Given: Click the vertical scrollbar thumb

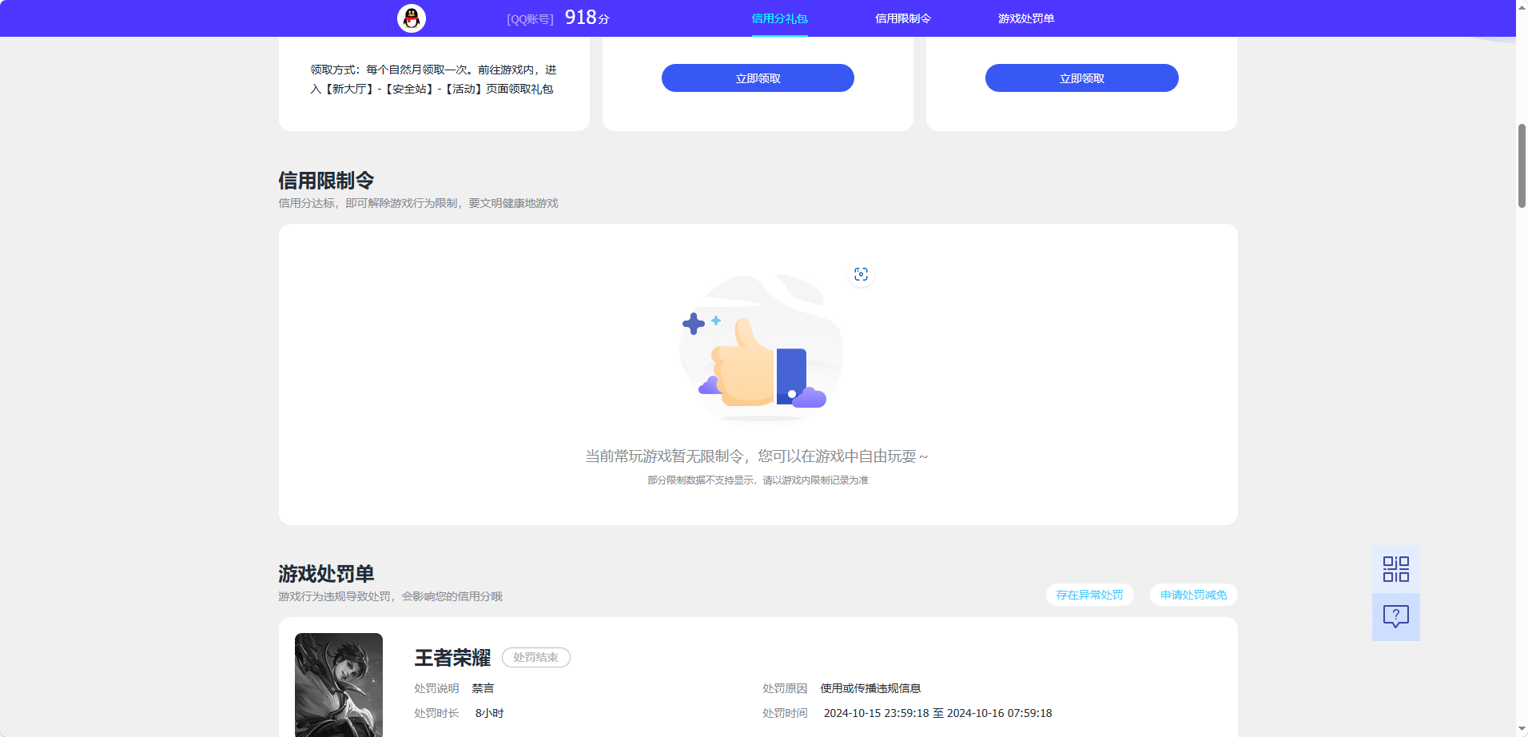Looking at the screenshot, I should pyautogui.click(x=1522, y=165).
